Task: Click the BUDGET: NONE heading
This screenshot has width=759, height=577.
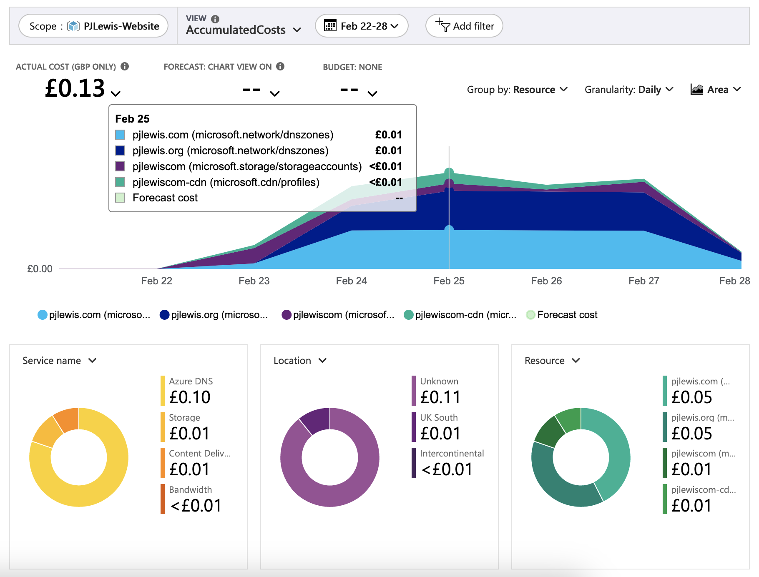Action: pos(352,67)
